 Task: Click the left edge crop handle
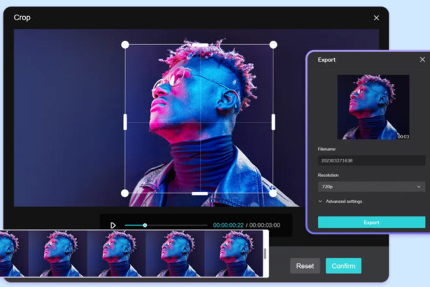[125, 122]
